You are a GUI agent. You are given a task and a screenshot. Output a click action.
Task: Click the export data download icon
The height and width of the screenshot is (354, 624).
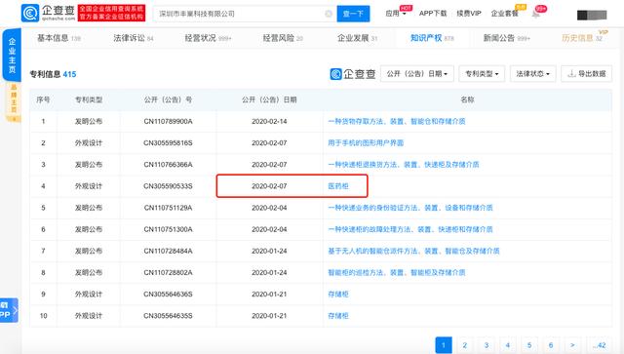(571, 74)
